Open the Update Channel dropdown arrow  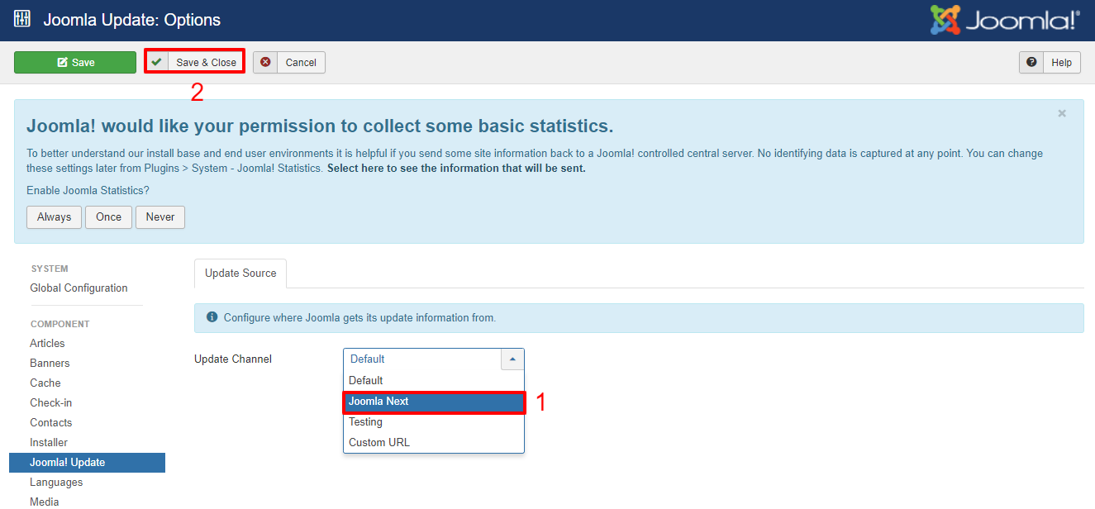[512, 359]
